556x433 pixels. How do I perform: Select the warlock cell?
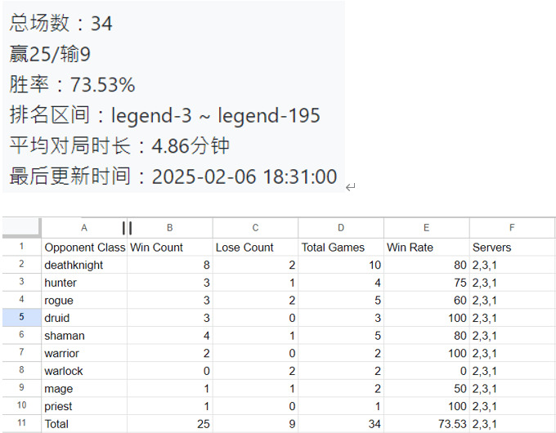84,371
